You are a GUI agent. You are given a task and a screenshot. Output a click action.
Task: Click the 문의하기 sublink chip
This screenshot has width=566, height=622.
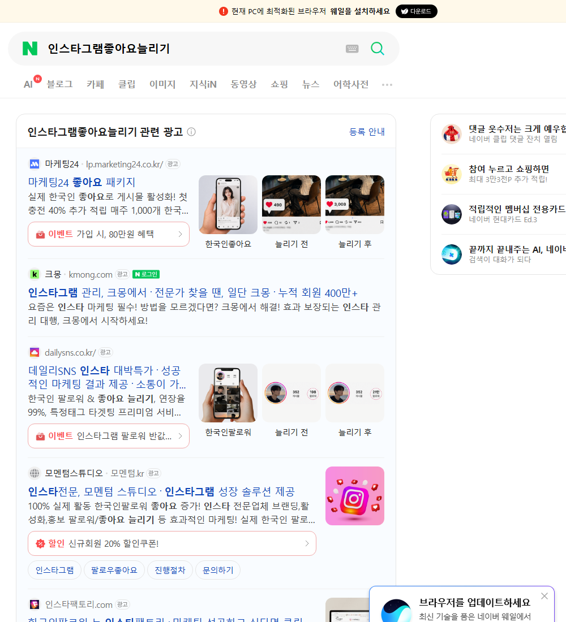pyautogui.click(x=218, y=570)
